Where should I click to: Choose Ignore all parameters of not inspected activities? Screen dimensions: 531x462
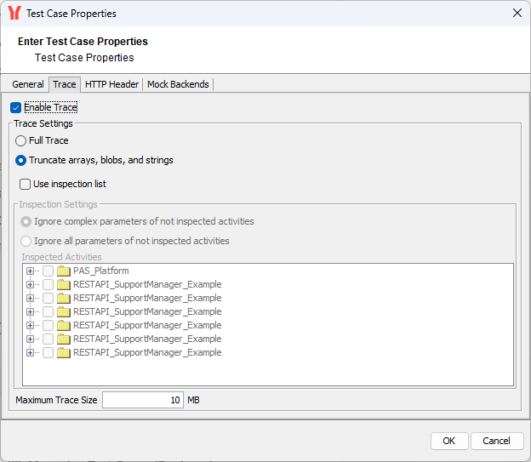(x=26, y=241)
